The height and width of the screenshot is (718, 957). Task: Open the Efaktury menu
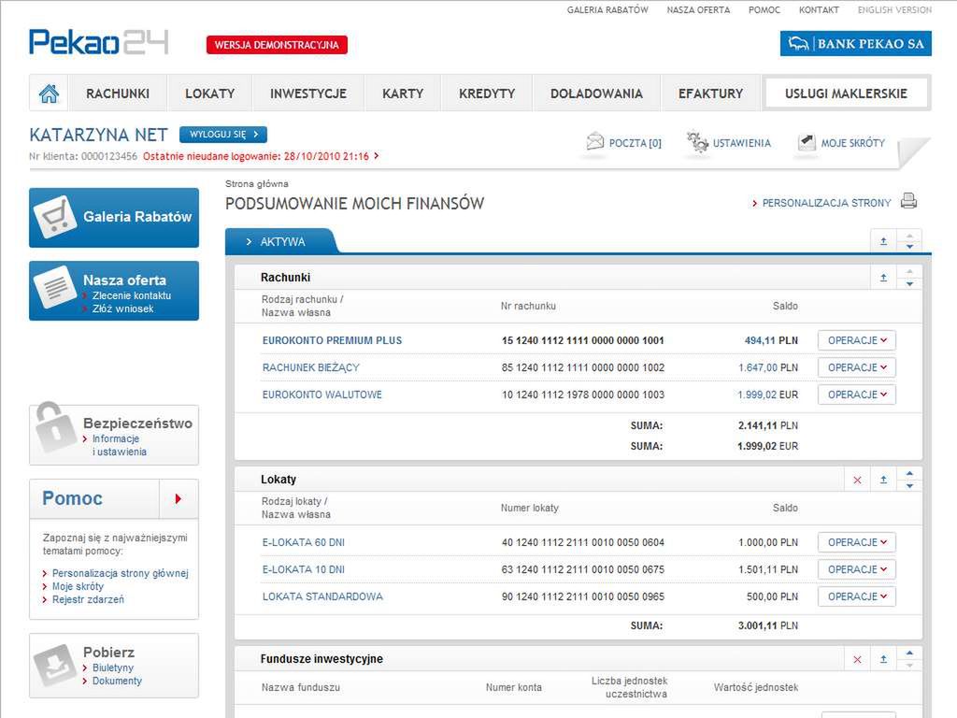(x=710, y=93)
